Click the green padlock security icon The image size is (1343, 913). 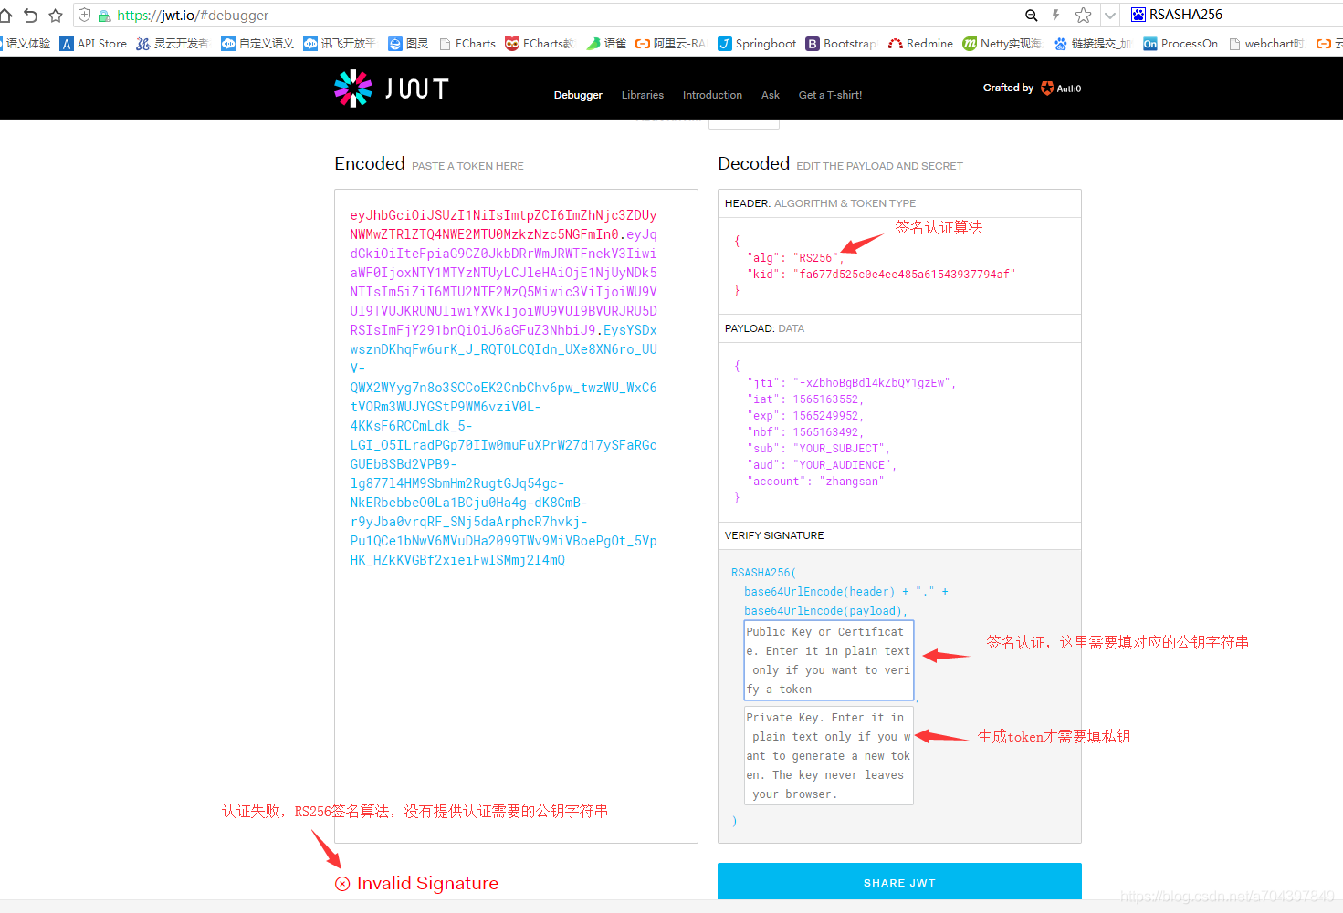click(104, 16)
